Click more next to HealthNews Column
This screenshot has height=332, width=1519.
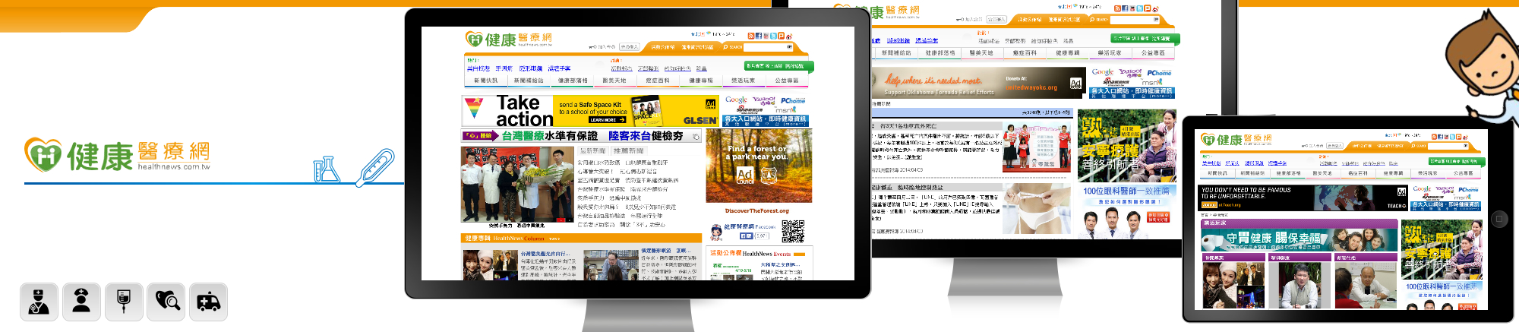point(554,239)
